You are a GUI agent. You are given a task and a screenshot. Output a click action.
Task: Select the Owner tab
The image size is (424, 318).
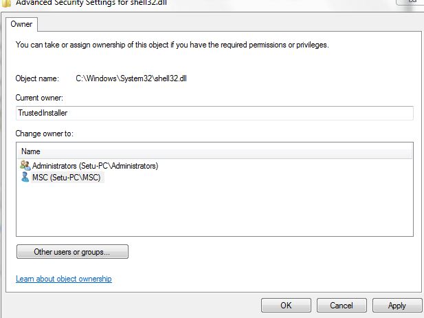tap(22, 24)
